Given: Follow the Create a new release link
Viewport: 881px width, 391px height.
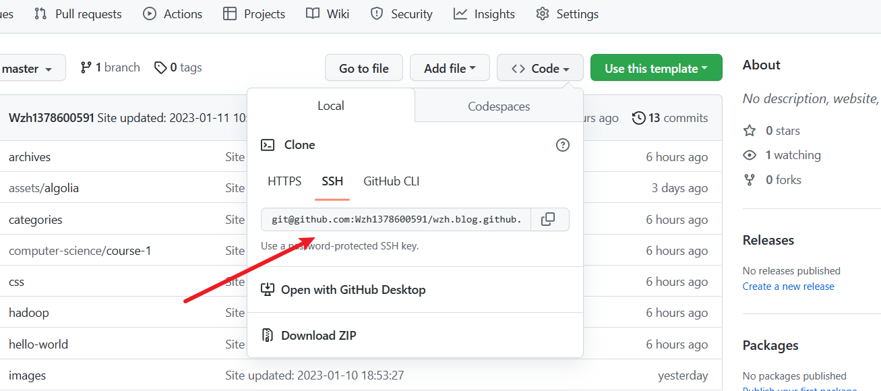Looking at the screenshot, I should tap(789, 286).
